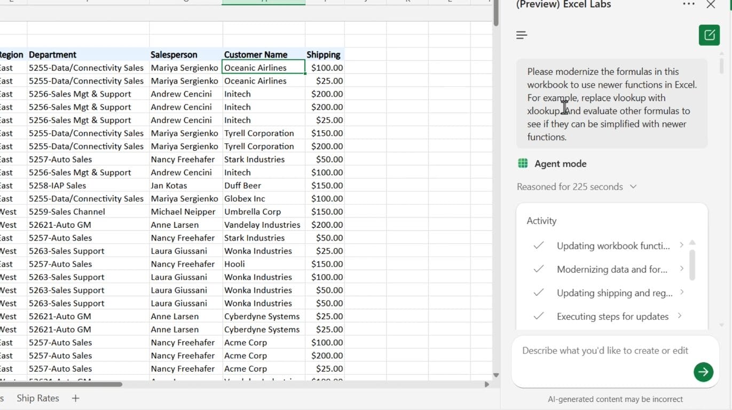Switch to the Ship Rates sheet tab
The width and height of the screenshot is (732, 410).
pyautogui.click(x=37, y=398)
